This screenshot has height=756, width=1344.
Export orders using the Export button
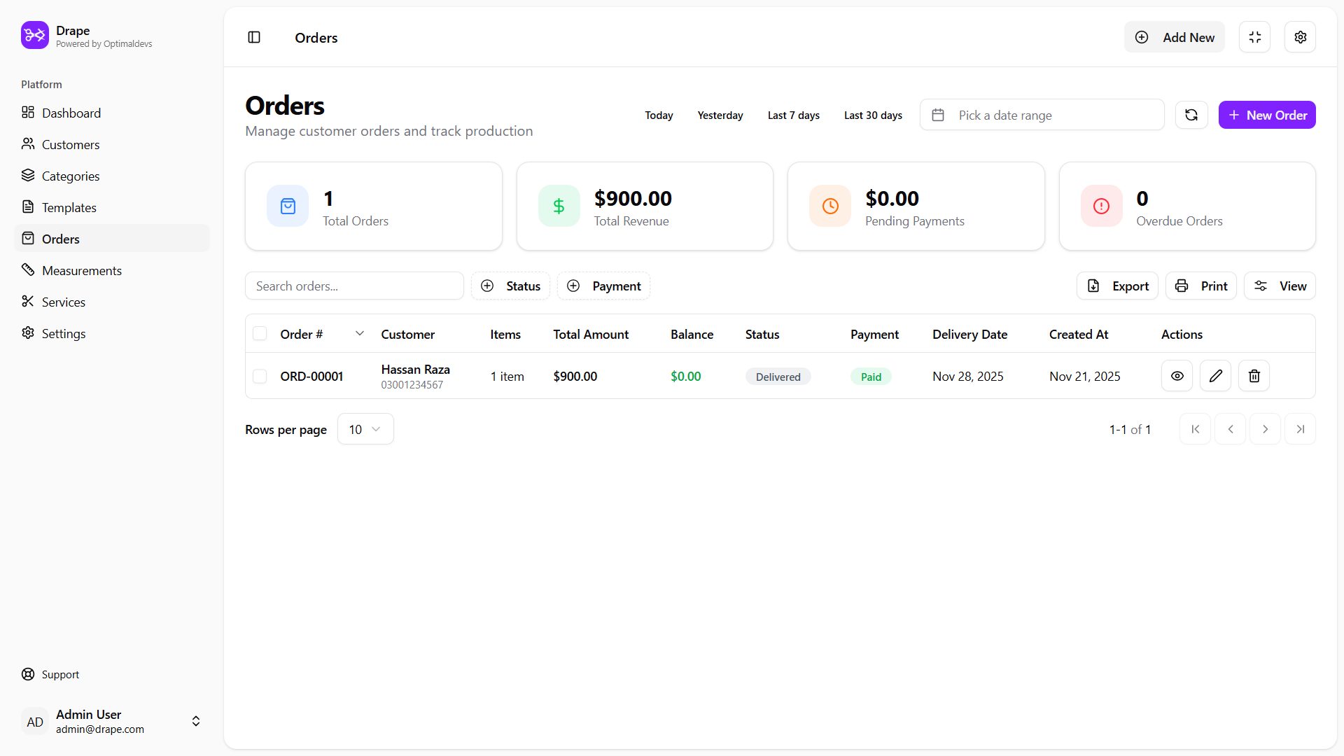point(1117,286)
